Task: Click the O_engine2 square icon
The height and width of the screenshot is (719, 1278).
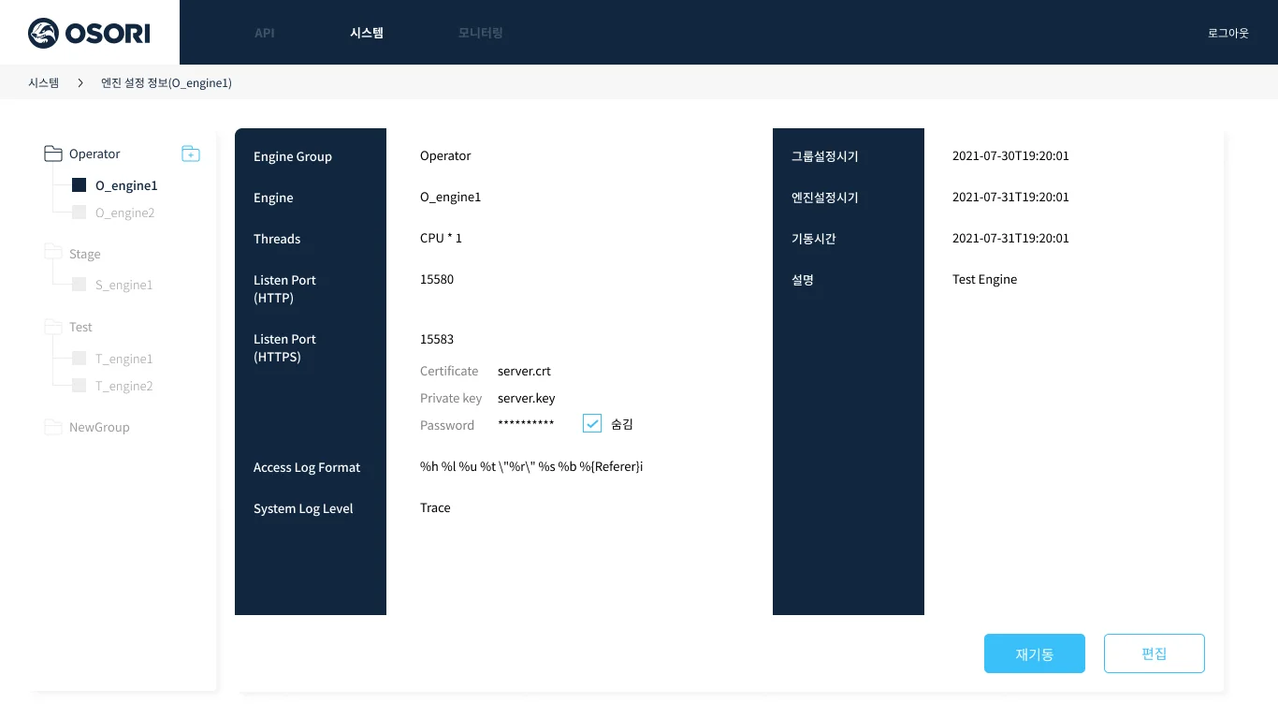Action: pos(80,213)
